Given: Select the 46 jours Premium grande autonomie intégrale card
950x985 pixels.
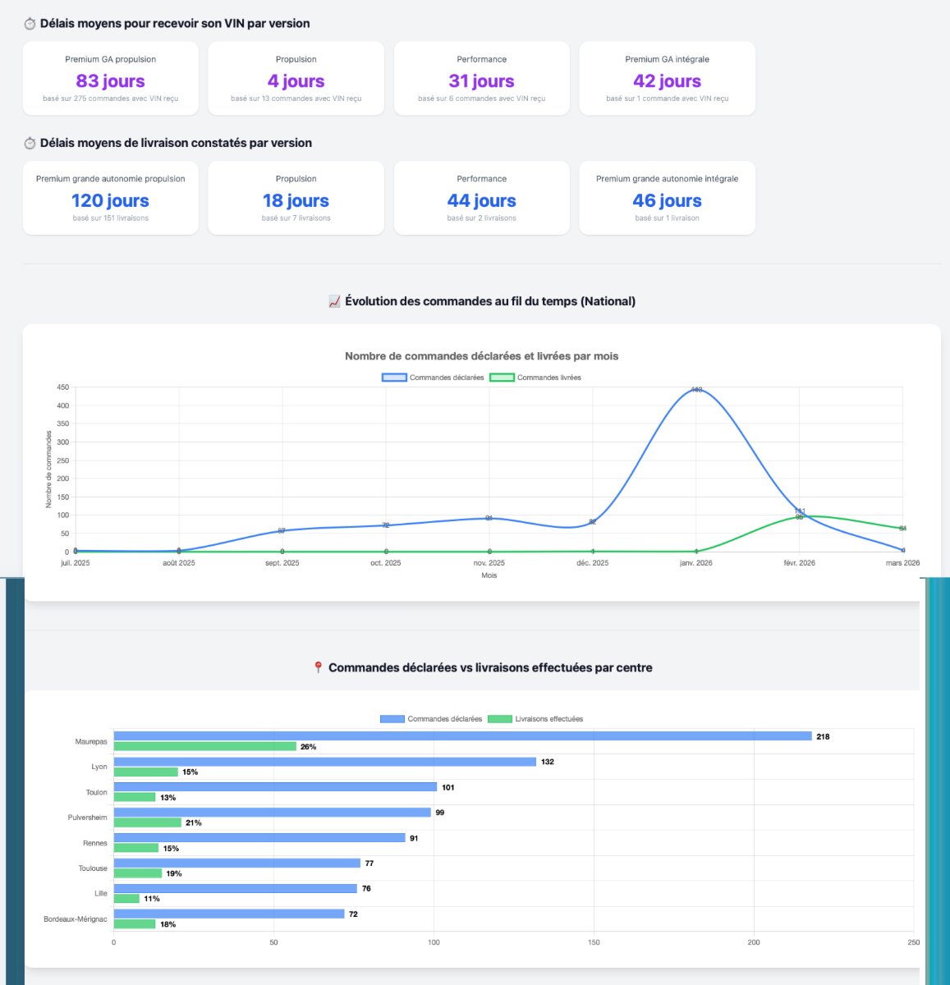Looking at the screenshot, I should pyautogui.click(x=668, y=199).
